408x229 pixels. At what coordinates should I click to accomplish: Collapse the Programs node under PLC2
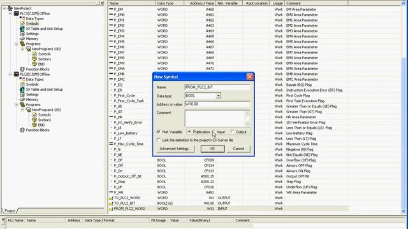pos(16,104)
